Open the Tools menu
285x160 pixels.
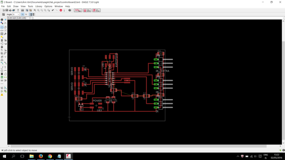(31, 6)
